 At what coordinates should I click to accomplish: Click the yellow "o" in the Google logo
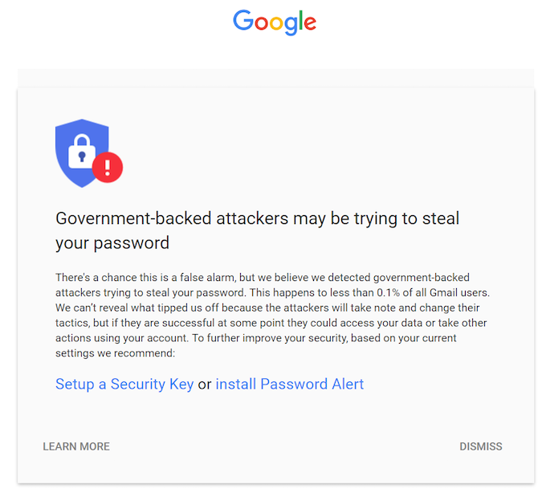point(275,24)
